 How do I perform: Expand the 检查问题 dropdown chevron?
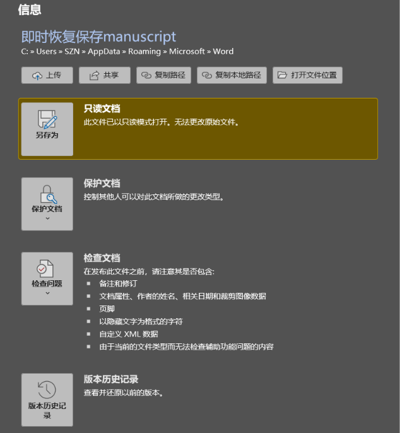click(47, 293)
